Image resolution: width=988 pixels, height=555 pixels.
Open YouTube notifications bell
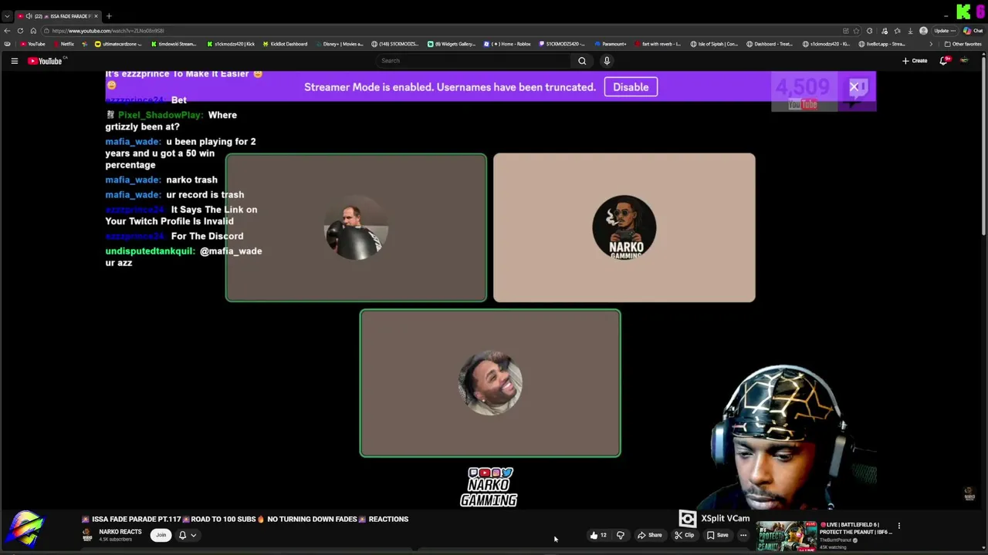pyautogui.click(x=943, y=61)
